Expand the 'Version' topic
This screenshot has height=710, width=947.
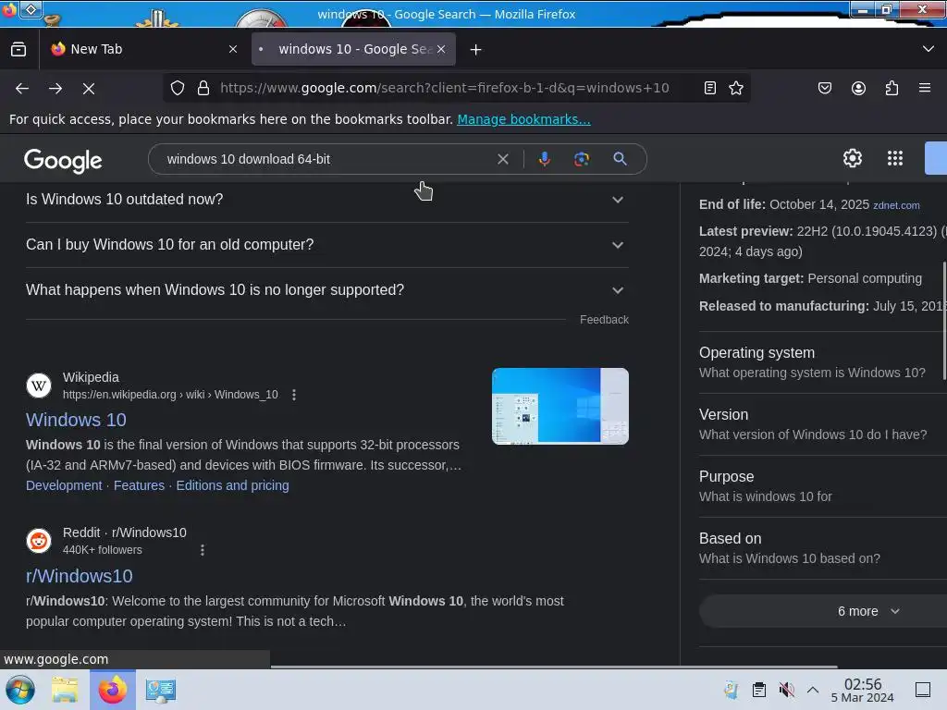822,424
